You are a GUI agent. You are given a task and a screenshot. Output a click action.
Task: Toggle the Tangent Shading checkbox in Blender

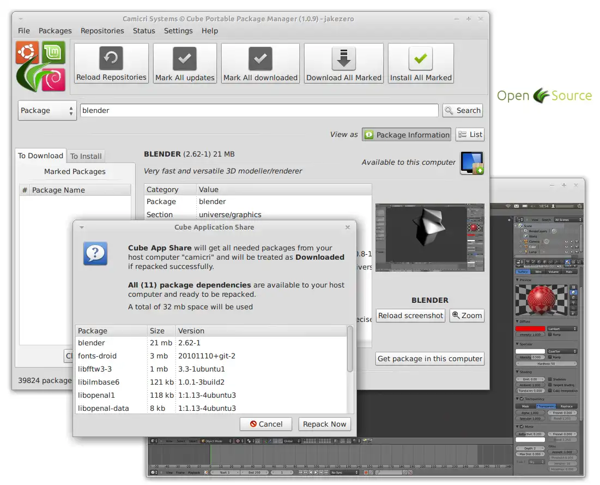click(x=550, y=385)
